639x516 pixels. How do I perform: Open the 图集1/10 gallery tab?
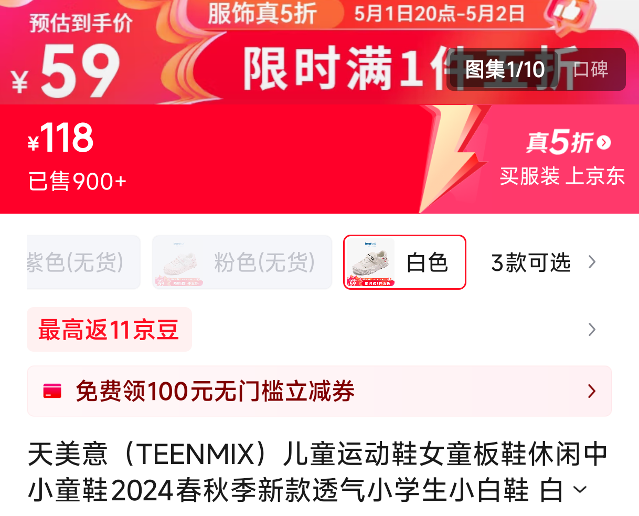point(505,69)
